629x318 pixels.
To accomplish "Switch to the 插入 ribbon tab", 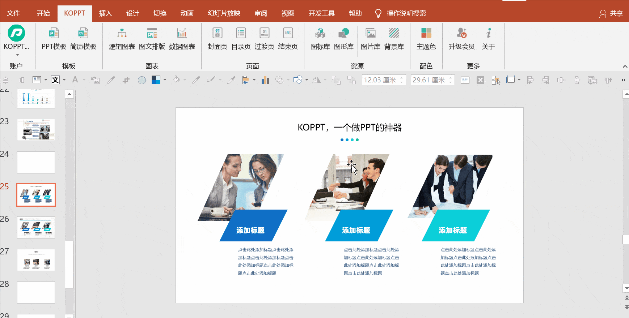I will point(105,13).
